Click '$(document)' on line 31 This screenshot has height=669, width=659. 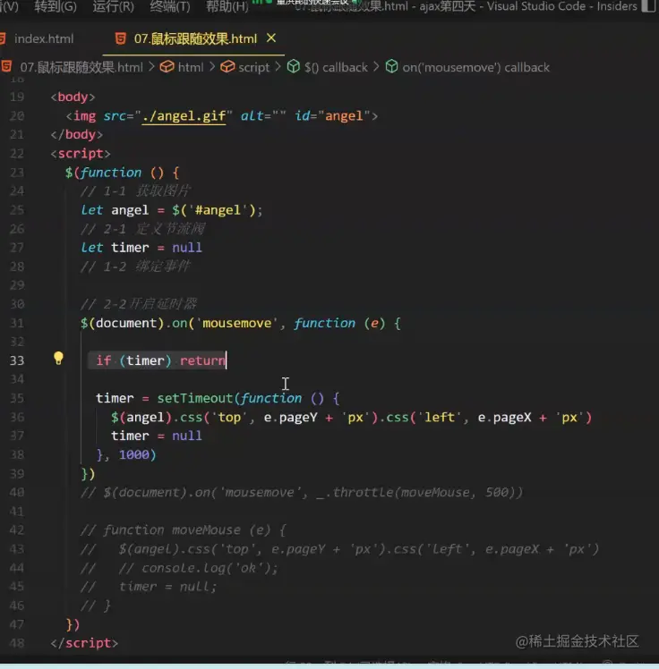(122, 324)
